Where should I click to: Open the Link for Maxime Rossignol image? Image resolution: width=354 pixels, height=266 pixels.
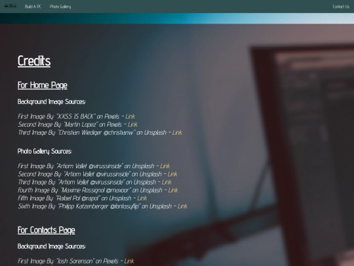[173, 190]
